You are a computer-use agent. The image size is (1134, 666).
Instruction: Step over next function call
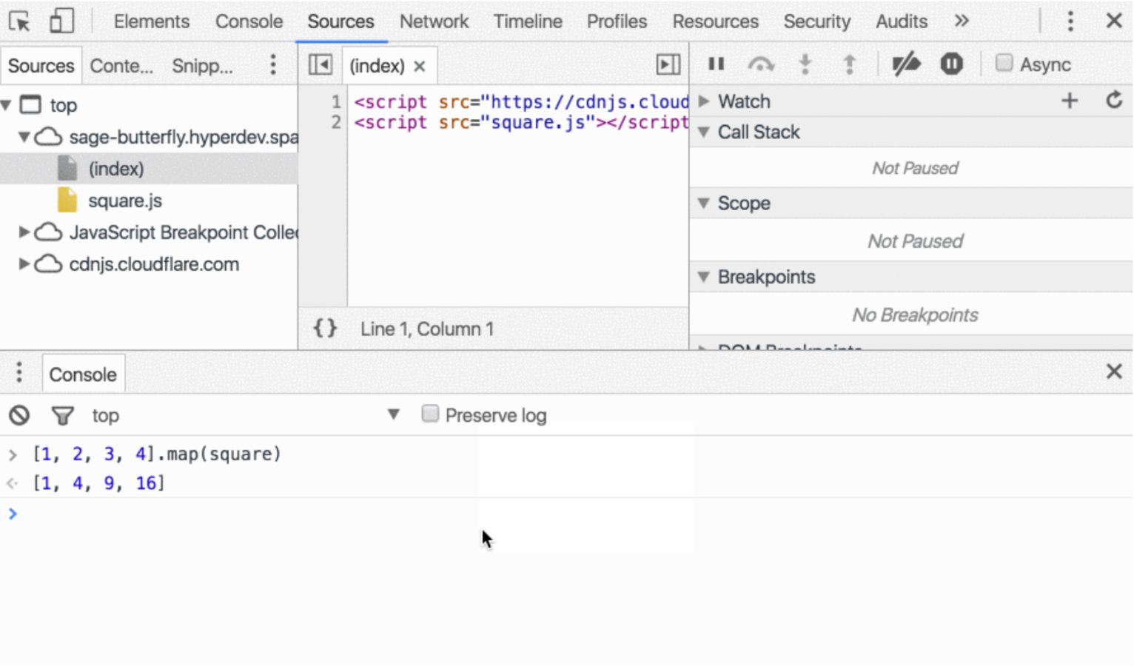pyautogui.click(x=761, y=64)
